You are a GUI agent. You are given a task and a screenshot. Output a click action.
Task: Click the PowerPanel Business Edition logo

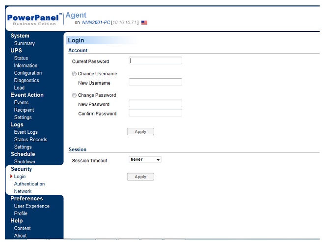(33, 19)
